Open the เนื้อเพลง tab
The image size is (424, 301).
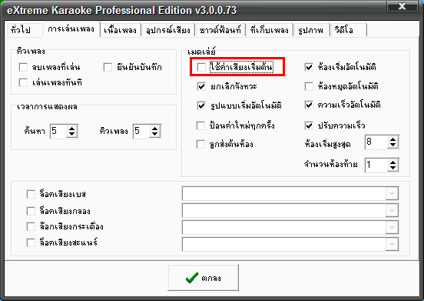[121, 29]
